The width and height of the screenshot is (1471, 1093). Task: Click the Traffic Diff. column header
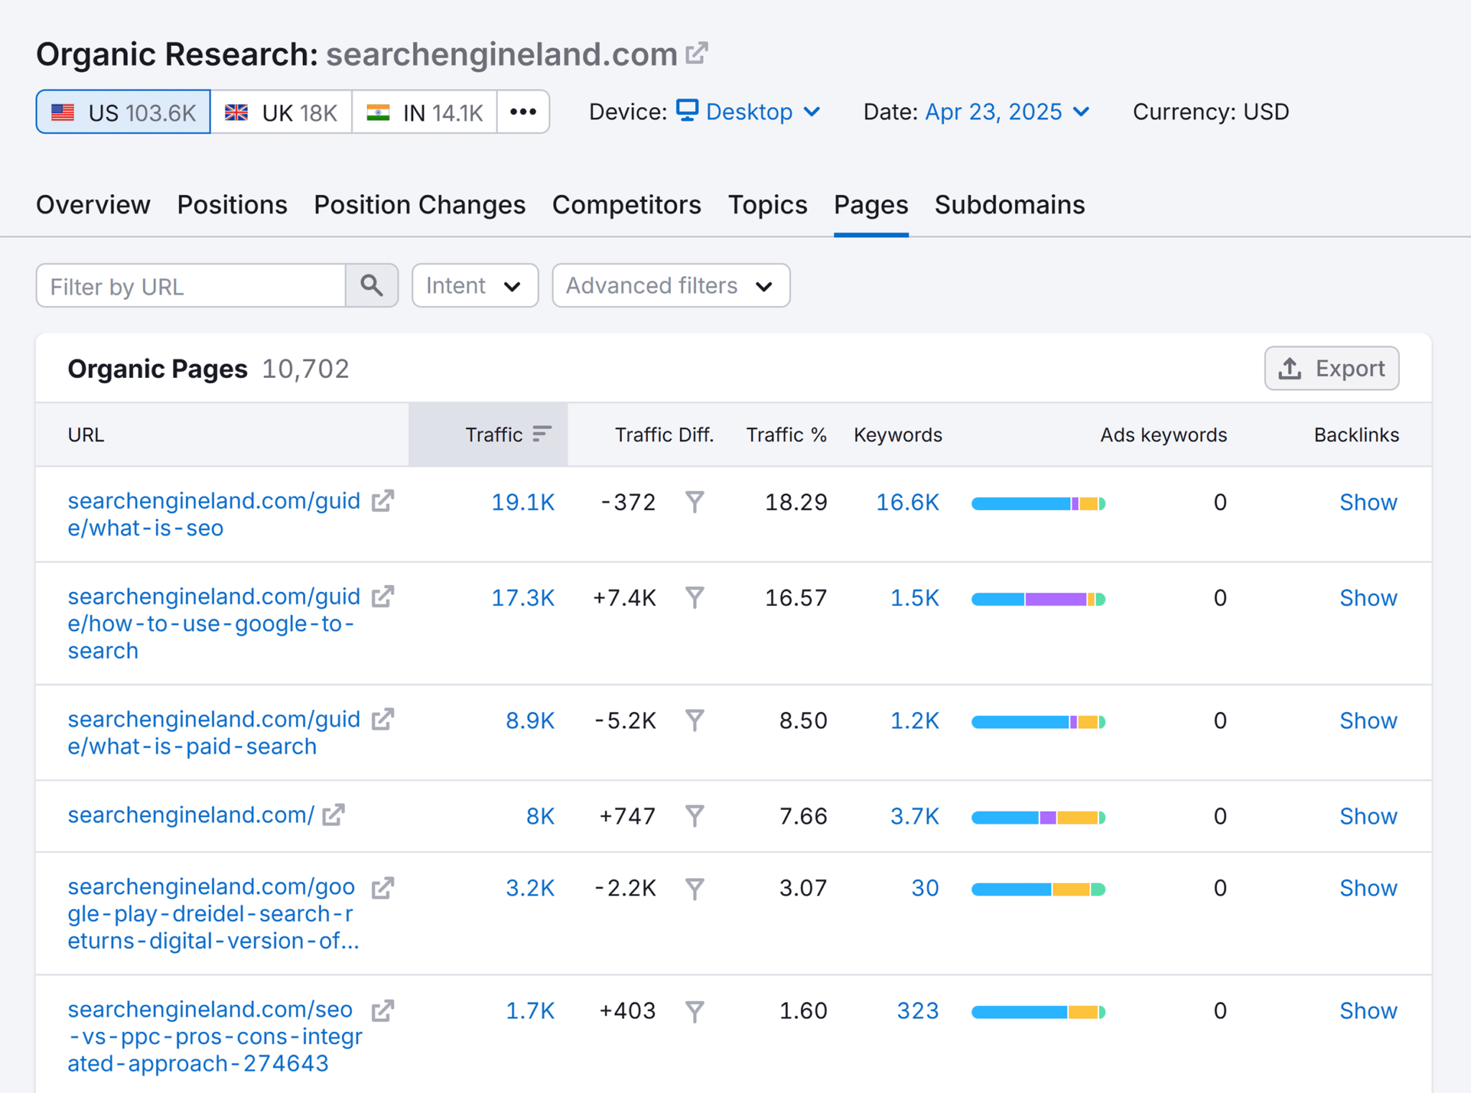[664, 434]
